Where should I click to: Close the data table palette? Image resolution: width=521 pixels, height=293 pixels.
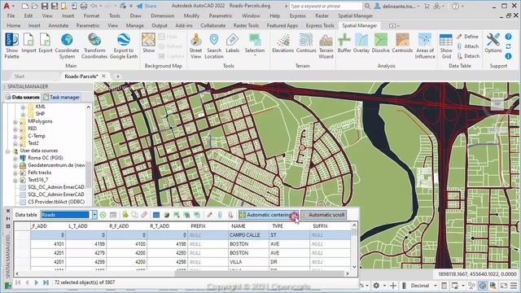(x=8, y=211)
